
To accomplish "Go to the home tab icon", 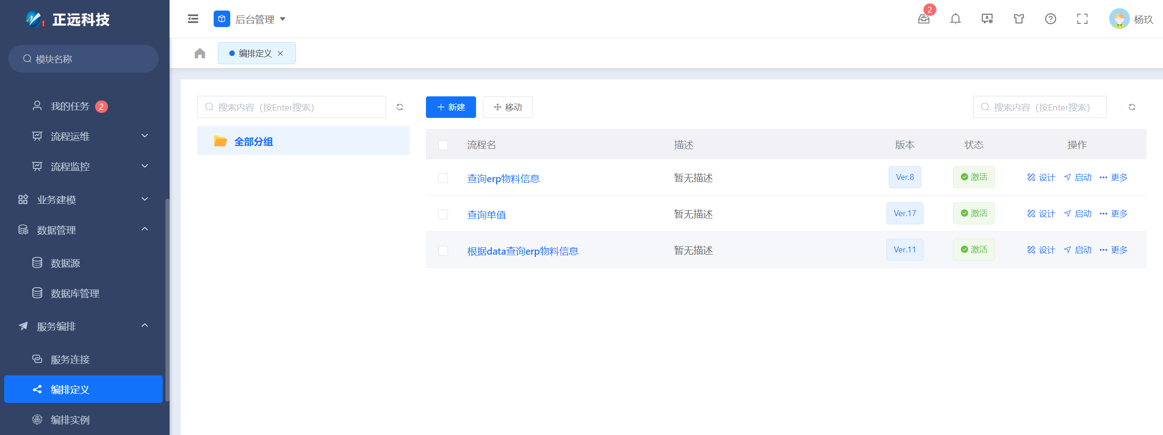I will [200, 54].
